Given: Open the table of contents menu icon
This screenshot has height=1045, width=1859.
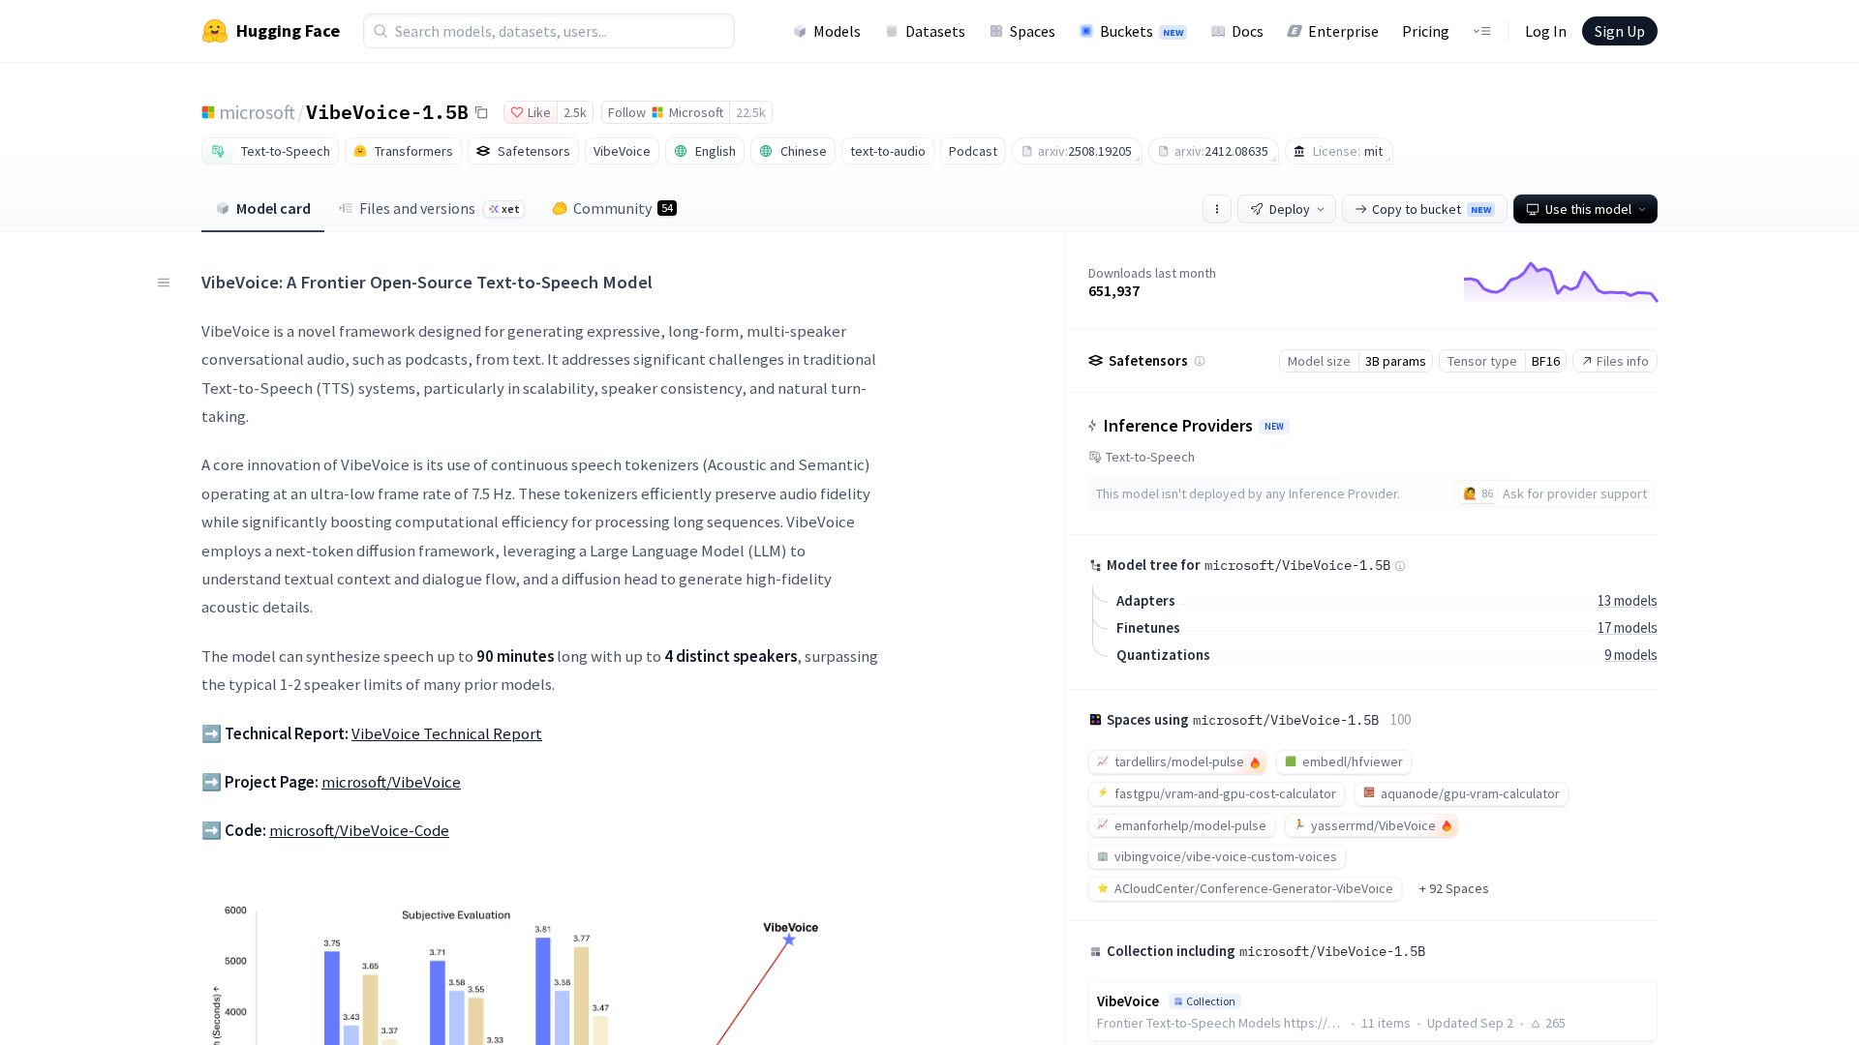Looking at the screenshot, I should (x=164, y=283).
